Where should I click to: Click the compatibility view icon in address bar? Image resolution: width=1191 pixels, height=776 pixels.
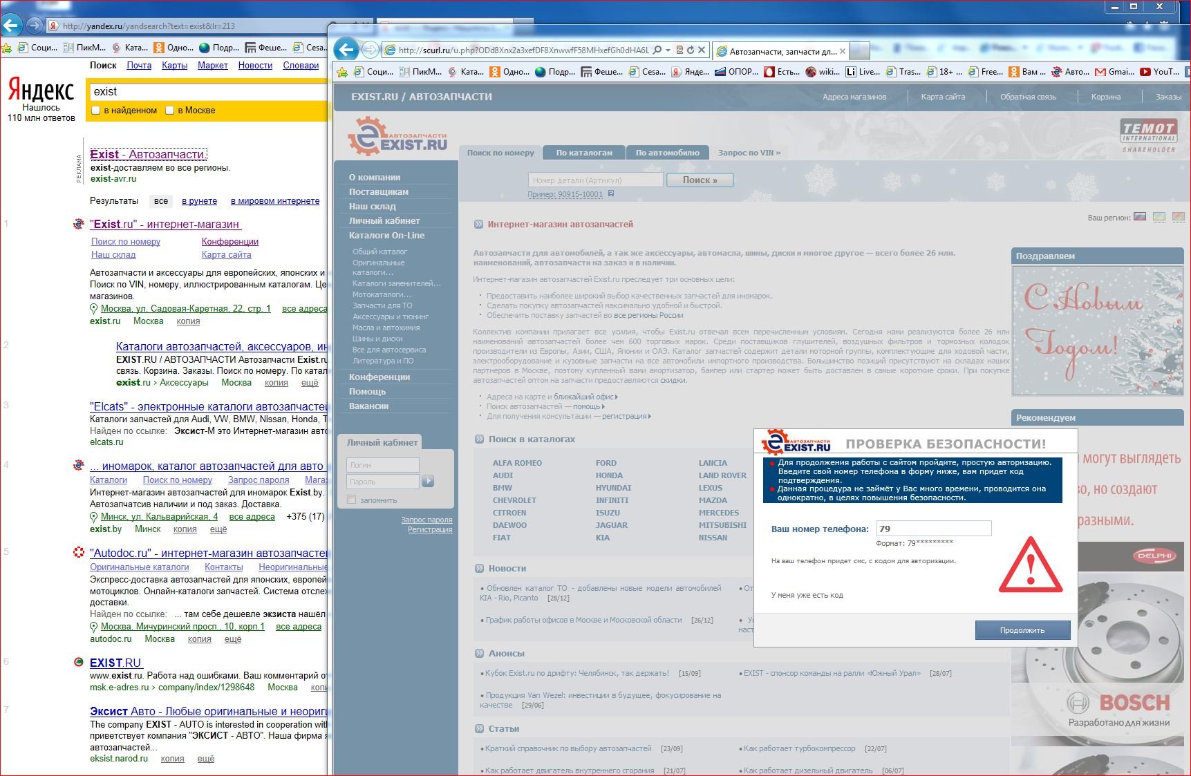coord(679,50)
